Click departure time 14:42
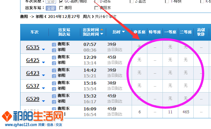Image resolution: width=211 pixels, height=129 pixels. point(90,70)
